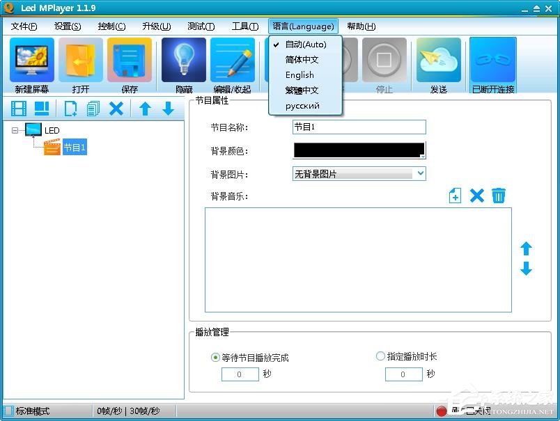This screenshot has width=560, height=421.
Task: Open the 控制(C) menu
Action: (111, 26)
